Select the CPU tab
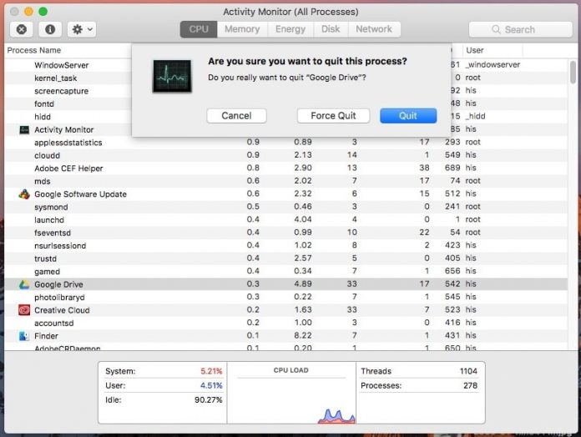Image resolution: width=581 pixels, height=437 pixels. click(199, 29)
